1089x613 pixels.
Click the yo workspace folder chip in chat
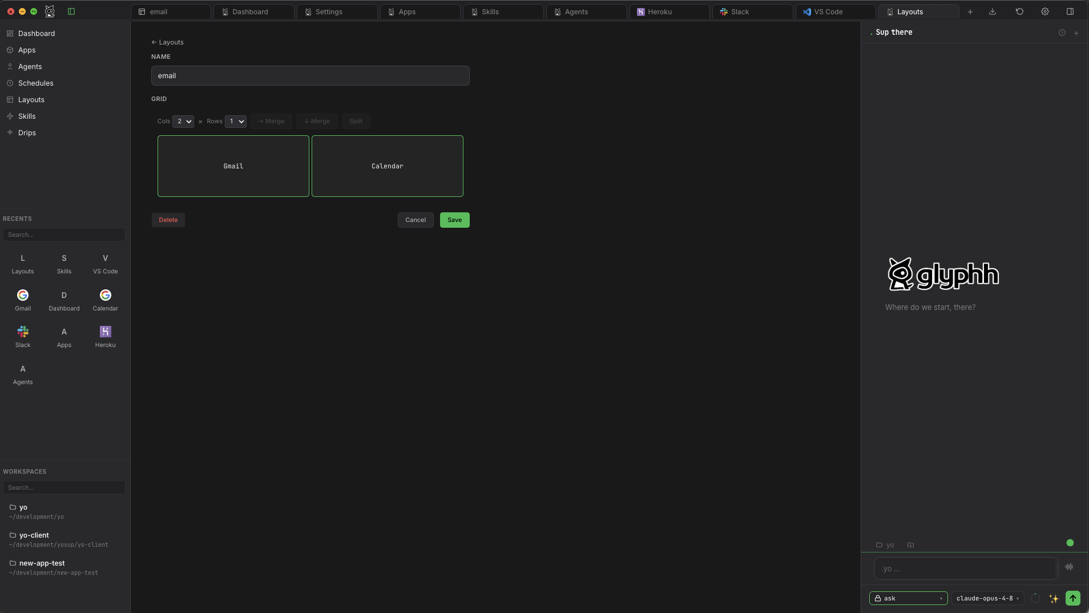pyautogui.click(x=885, y=545)
